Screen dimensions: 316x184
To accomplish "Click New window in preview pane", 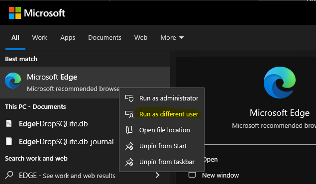I will (x=220, y=176).
